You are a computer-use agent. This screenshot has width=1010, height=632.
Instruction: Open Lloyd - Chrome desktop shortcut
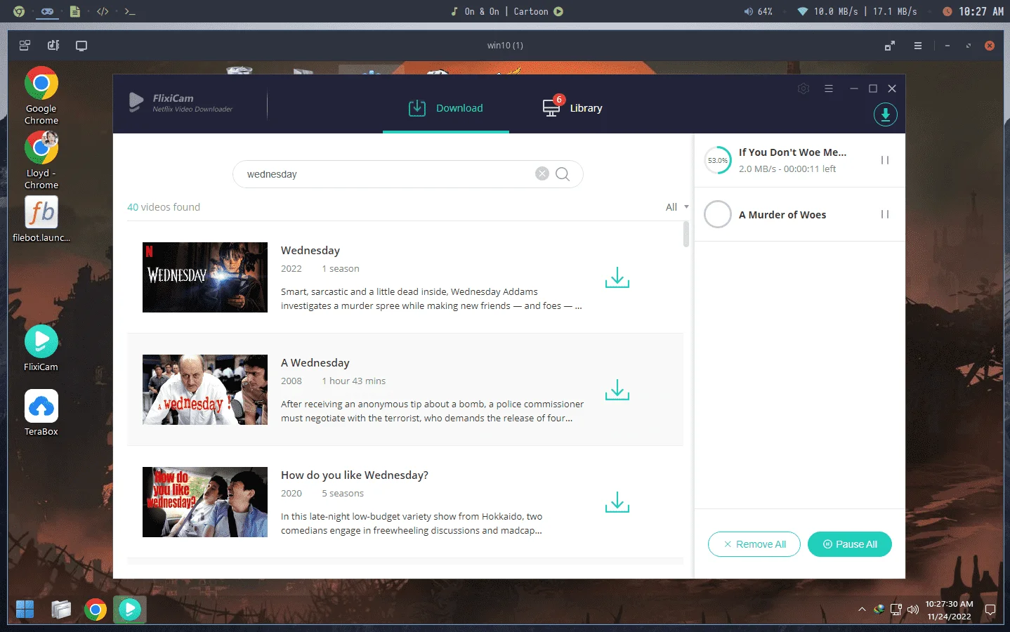tap(41, 161)
